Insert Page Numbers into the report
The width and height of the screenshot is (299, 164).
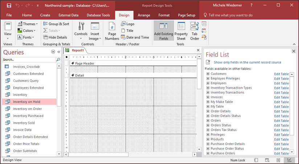[x=112, y=31]
